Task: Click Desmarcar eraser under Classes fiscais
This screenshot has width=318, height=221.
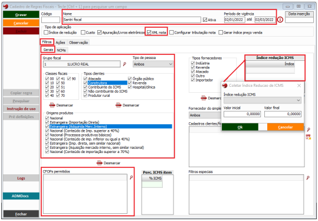Action: [x=61, y=105]
